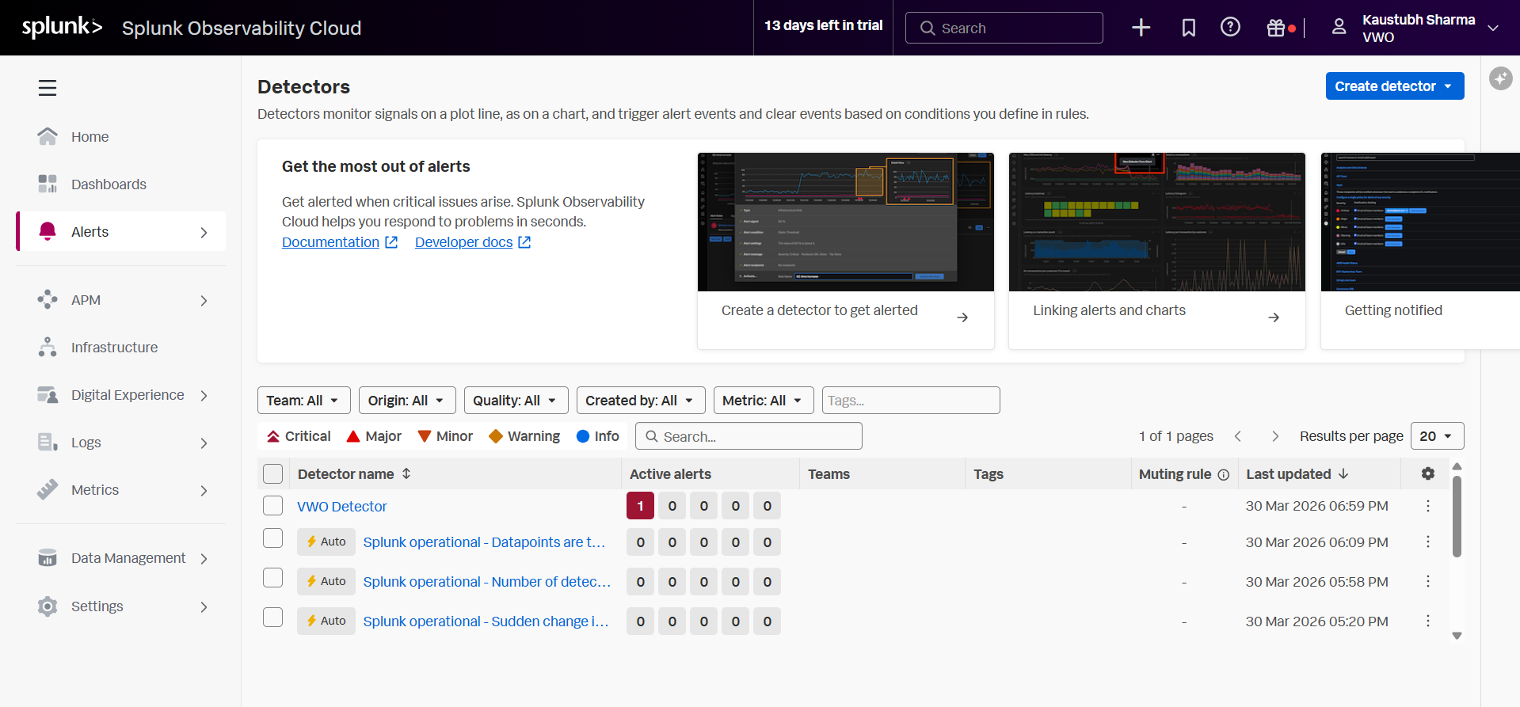
Task: Open Digital Experience in the sidebar
Action: pos(120,395)
